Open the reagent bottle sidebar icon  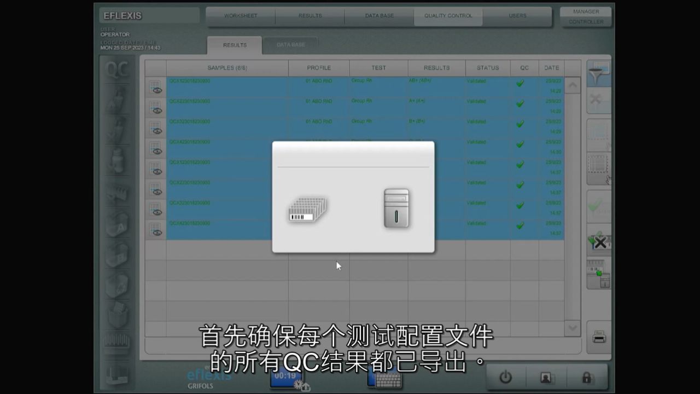[x=117, y=161]
